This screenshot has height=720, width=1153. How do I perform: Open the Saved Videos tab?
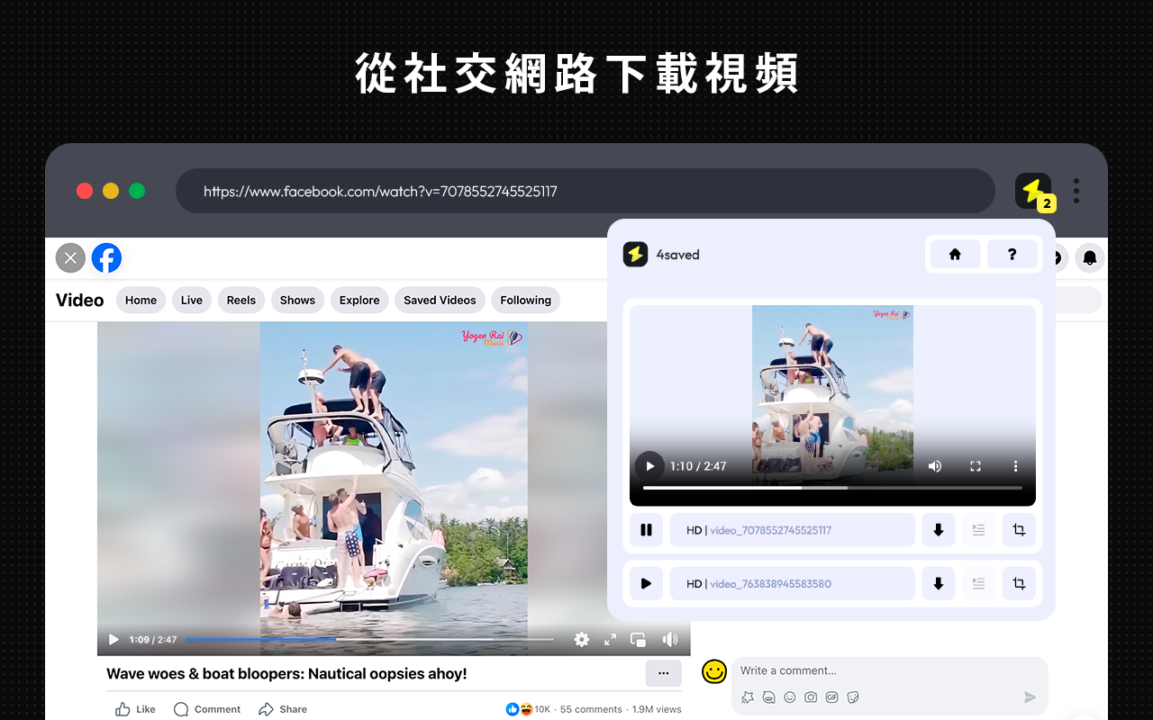click(x=440, y=300)
